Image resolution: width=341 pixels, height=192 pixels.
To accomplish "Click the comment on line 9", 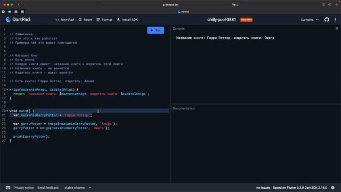I will [66, 64].
